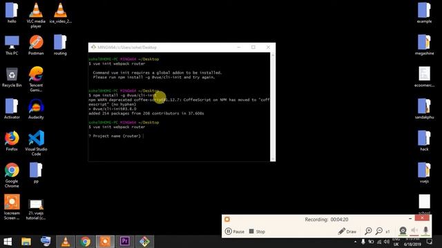Zoom in with the magnifier plus icon

(x=368, y=231)
